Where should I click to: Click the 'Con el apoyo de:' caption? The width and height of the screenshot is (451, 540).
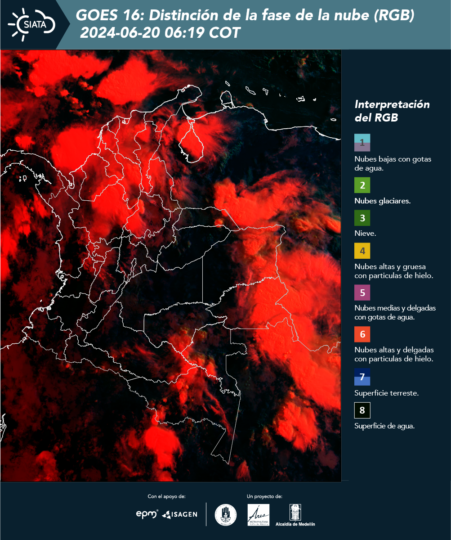pyautogui.click(x=166, y=496)
